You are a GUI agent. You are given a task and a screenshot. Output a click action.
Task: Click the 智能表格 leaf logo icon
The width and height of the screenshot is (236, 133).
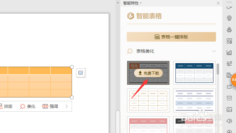point(131,16)
